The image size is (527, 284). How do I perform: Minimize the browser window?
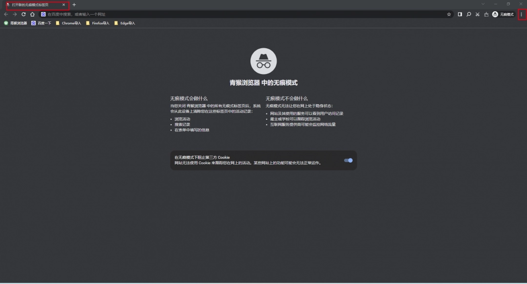coord(495,4)
